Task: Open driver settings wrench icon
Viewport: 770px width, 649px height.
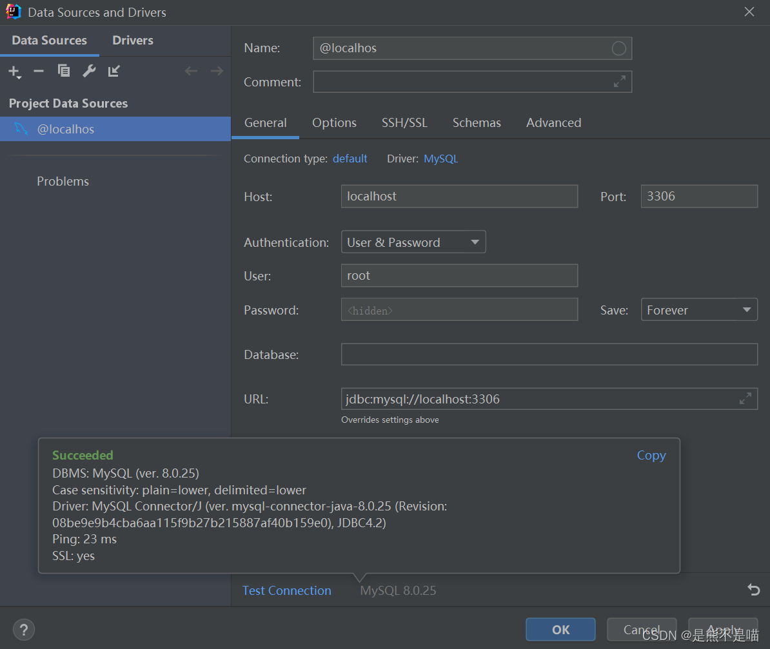Action: point(89,71)
